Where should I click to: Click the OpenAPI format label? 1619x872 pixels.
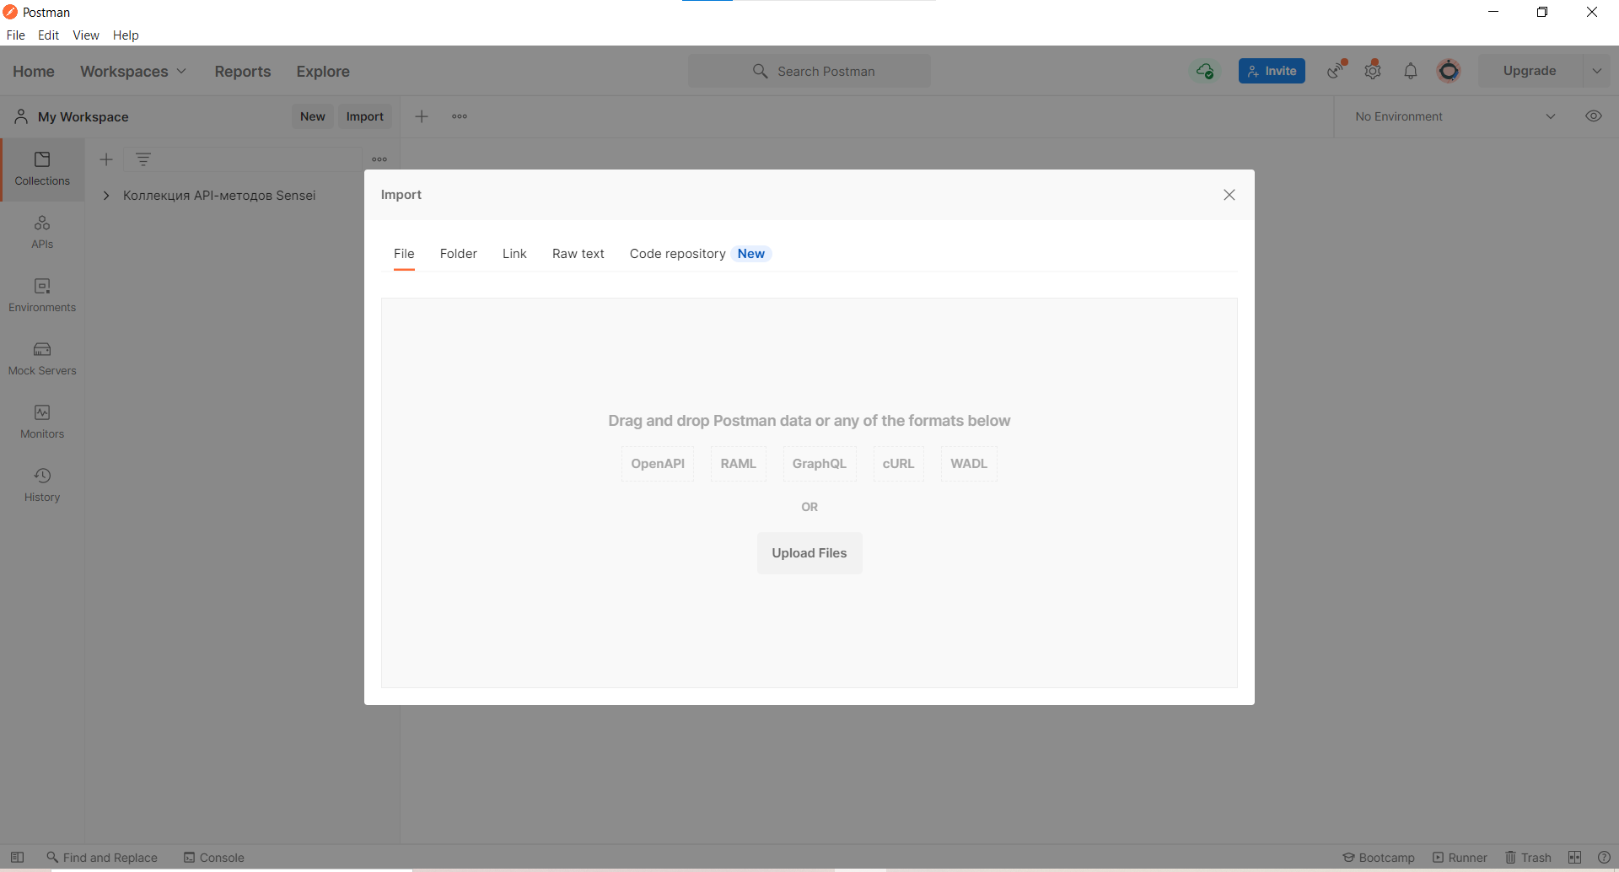[x=658, y=464]
